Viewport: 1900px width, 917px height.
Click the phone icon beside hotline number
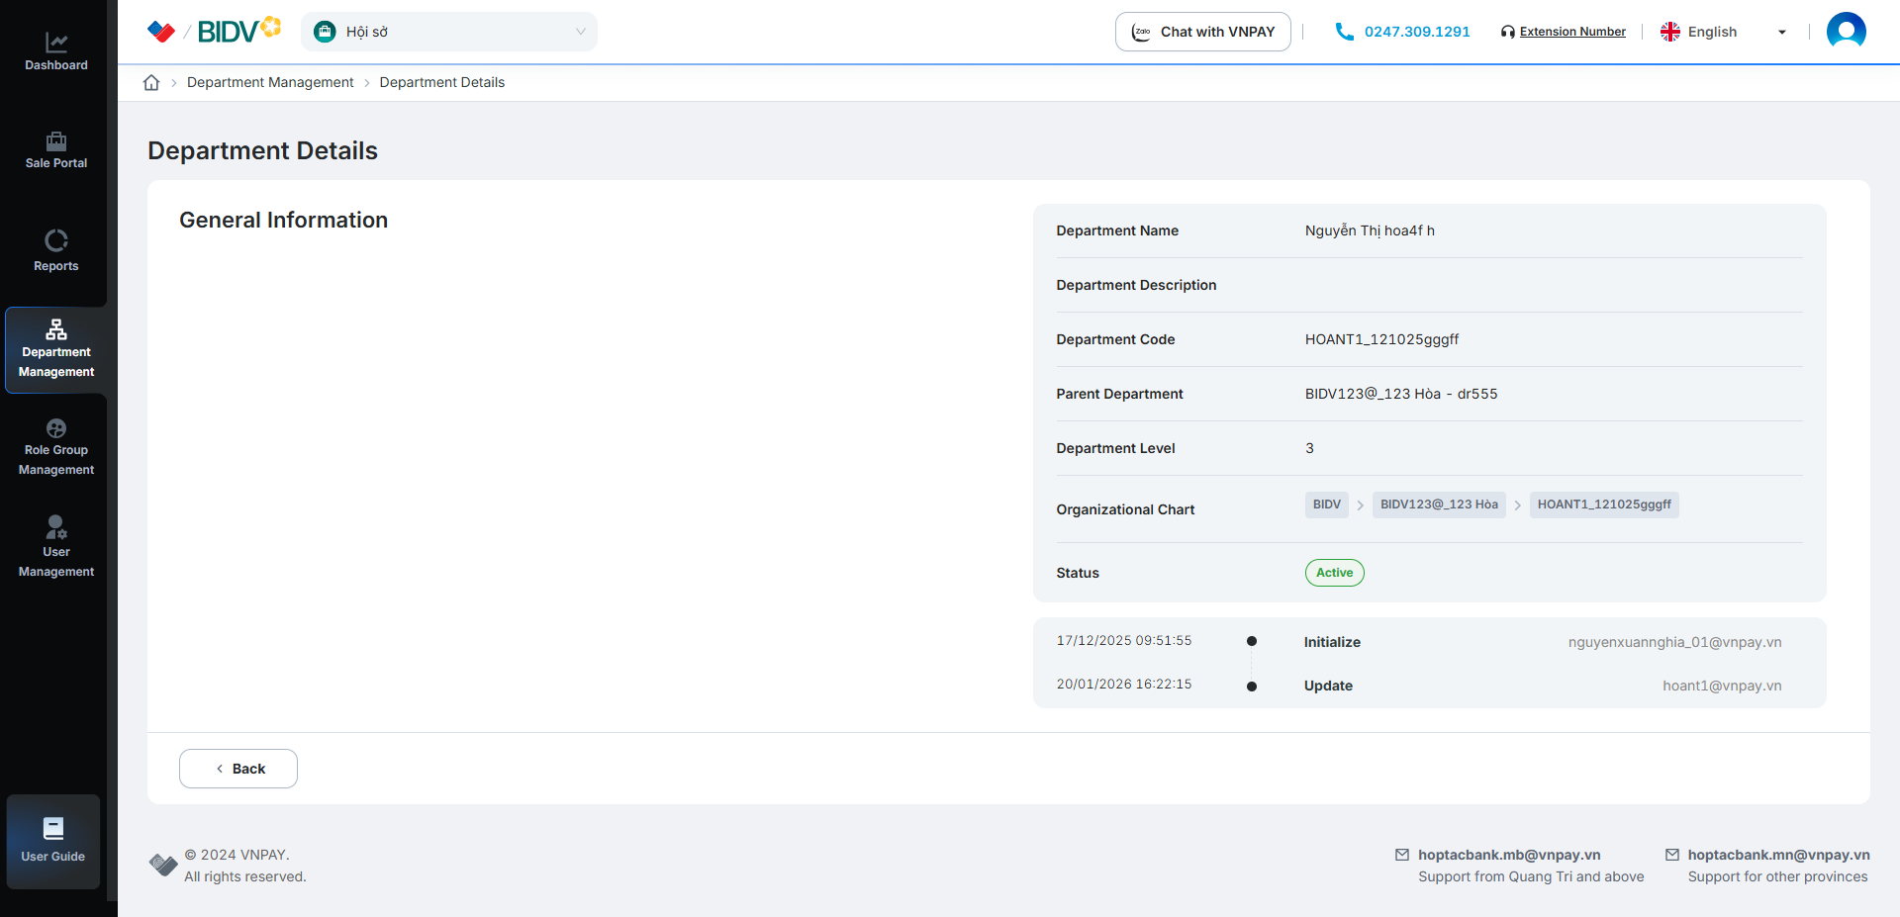click(1344, 32)
